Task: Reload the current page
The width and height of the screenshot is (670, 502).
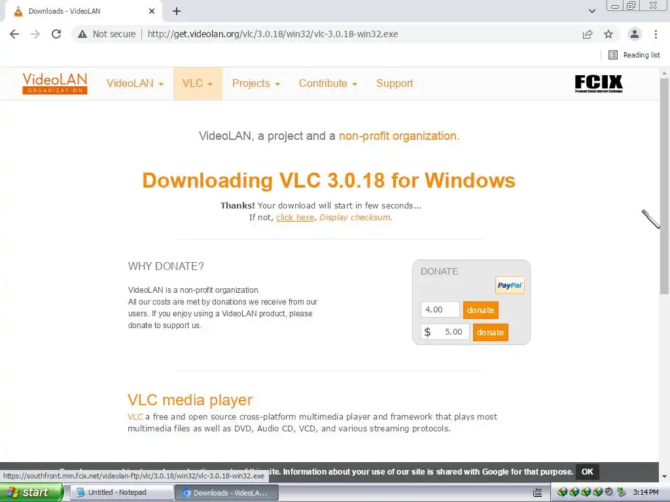Action: (x=56, y=34)
